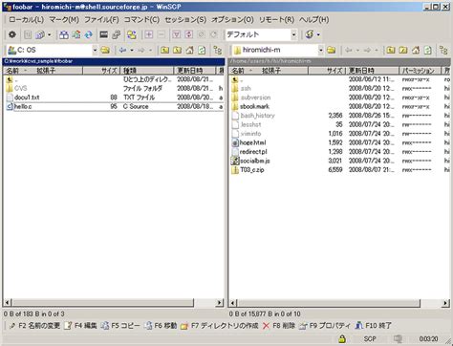Viewport: 453px width, 346px height.
Task: Open remote directory folder icon next to hiromichi-m
Action: [332, 50]
